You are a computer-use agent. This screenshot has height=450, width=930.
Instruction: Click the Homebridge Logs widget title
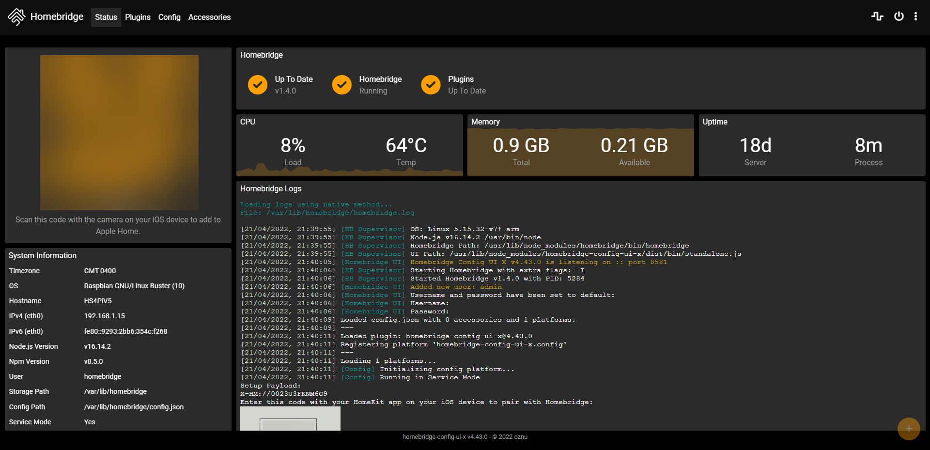(x=271, y=188)
